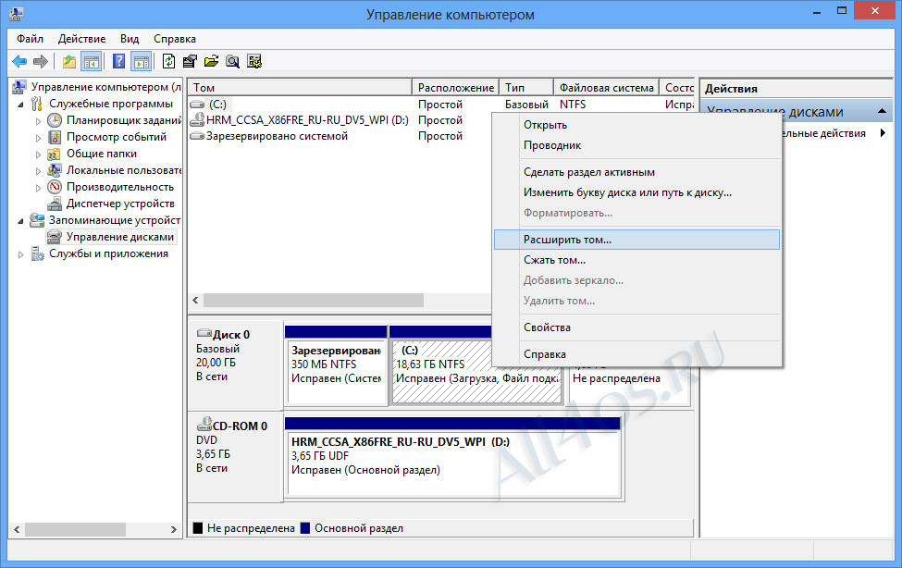This screenshot has height=568, width=902.
Task: Click the Local Users icon in tree
Action: tap(55, 170)
